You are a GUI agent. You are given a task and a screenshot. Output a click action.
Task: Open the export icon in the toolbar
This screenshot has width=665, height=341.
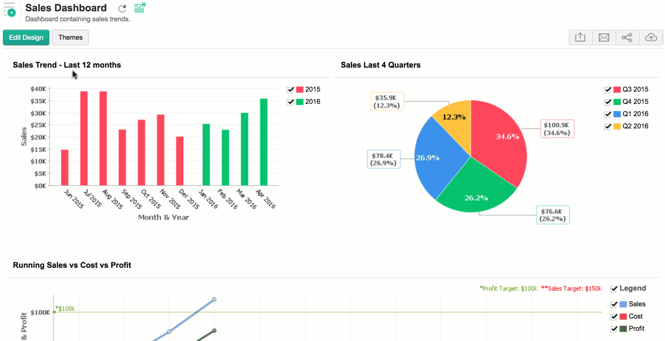click(x=580, y=37)
